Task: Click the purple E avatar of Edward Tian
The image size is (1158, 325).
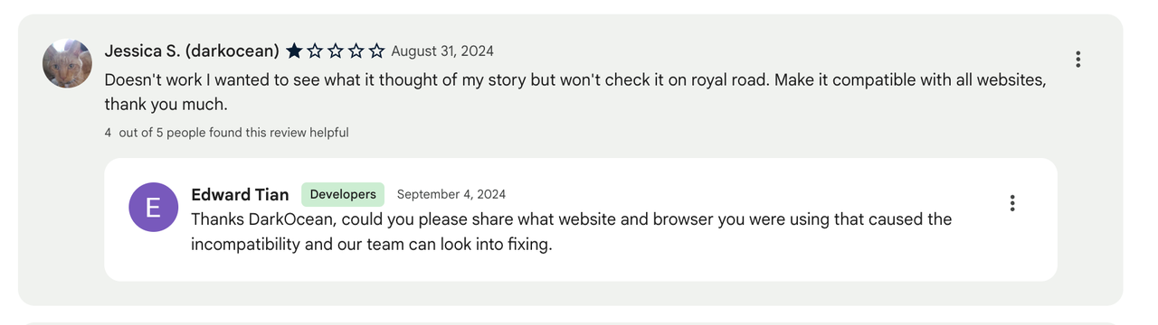Action: pos(153,207)
